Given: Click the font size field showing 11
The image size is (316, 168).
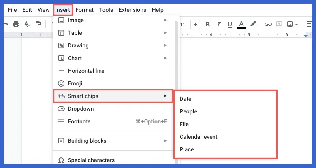Looking at the screenshot, I should click(x=184, y=25).
